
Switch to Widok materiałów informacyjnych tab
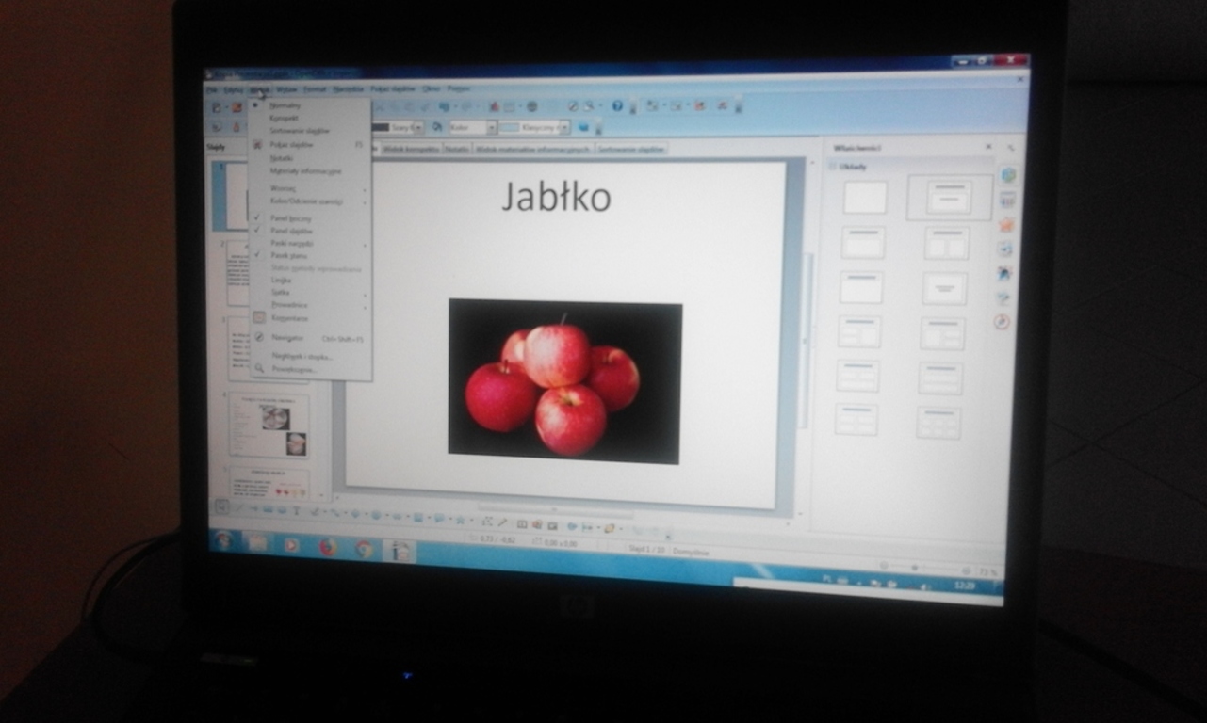[x=533, y=149]
